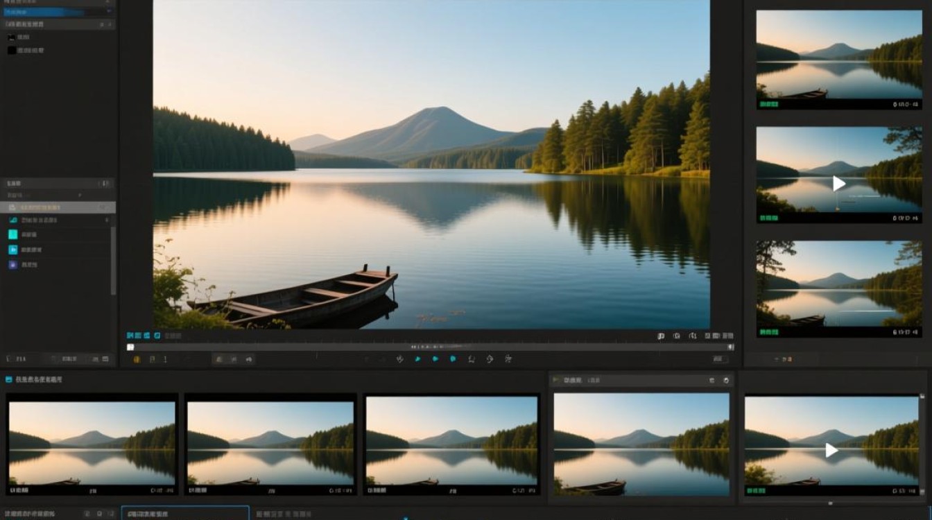
Task: Click the blue marker-shaped icon in transport row
Action: pos(453,359)
